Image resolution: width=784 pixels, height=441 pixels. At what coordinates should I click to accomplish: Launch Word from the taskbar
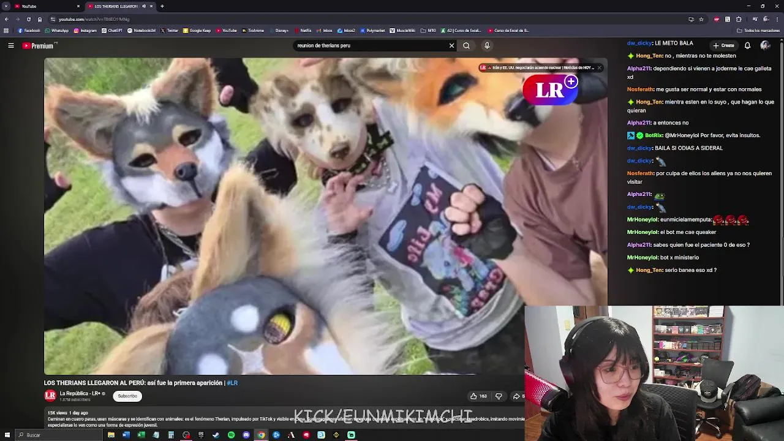tap(126, 435)
